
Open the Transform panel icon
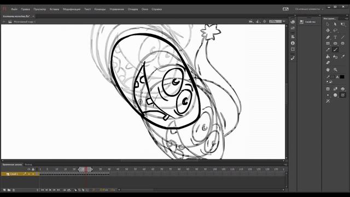pyautogui.click(x=293, y=49)
